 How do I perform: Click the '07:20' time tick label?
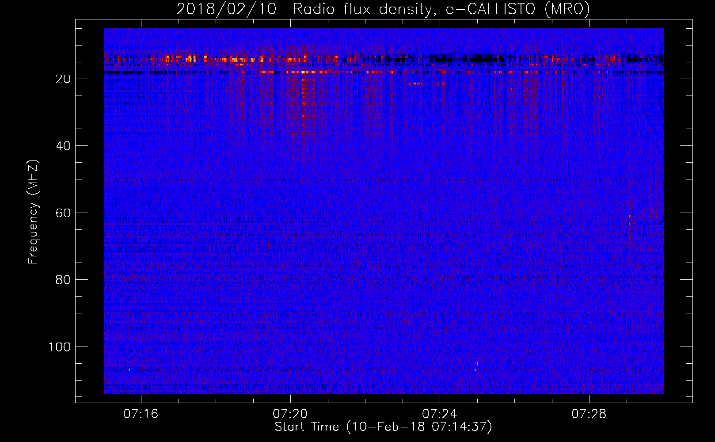290,414
